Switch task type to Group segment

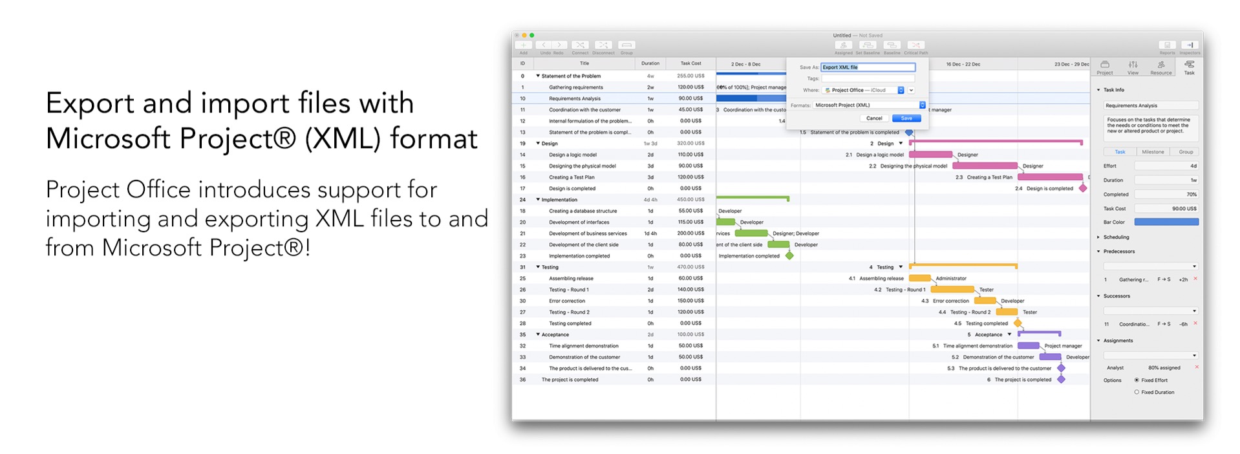1186,152
